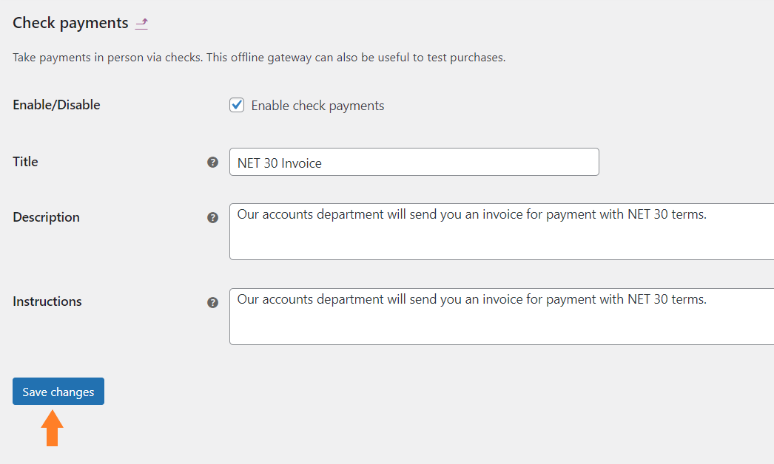Click inside the Description text area

[x=502, y=231]
